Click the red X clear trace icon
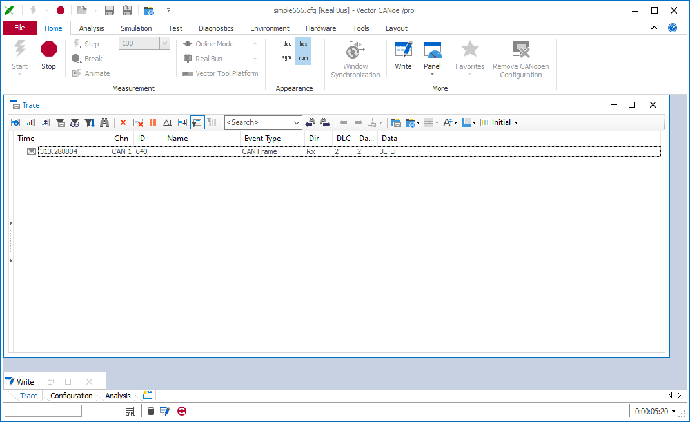 (123, 122)
